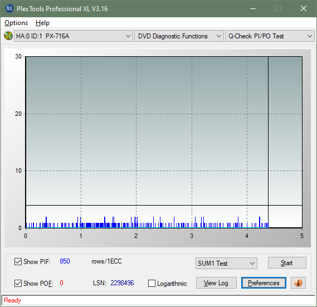Click the Ready status bar text
317x307 pixels.
point(12,300)
